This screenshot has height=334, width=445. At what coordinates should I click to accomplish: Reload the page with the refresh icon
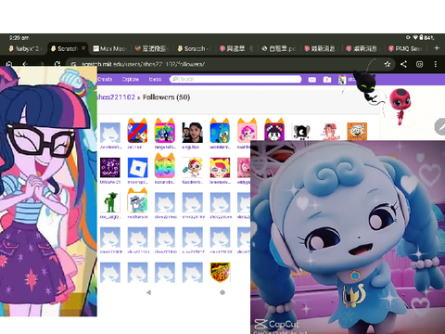[x=57, y=64]
